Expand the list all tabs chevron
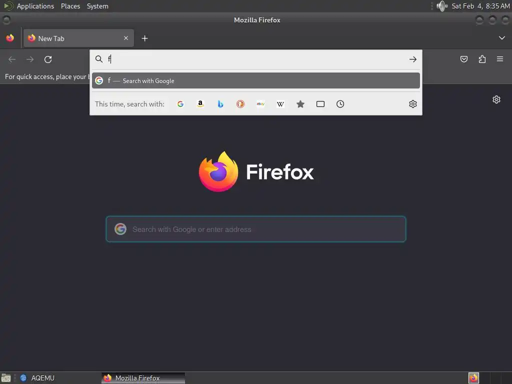This screenshot has height=384, width=512. [x=502, y=38]
